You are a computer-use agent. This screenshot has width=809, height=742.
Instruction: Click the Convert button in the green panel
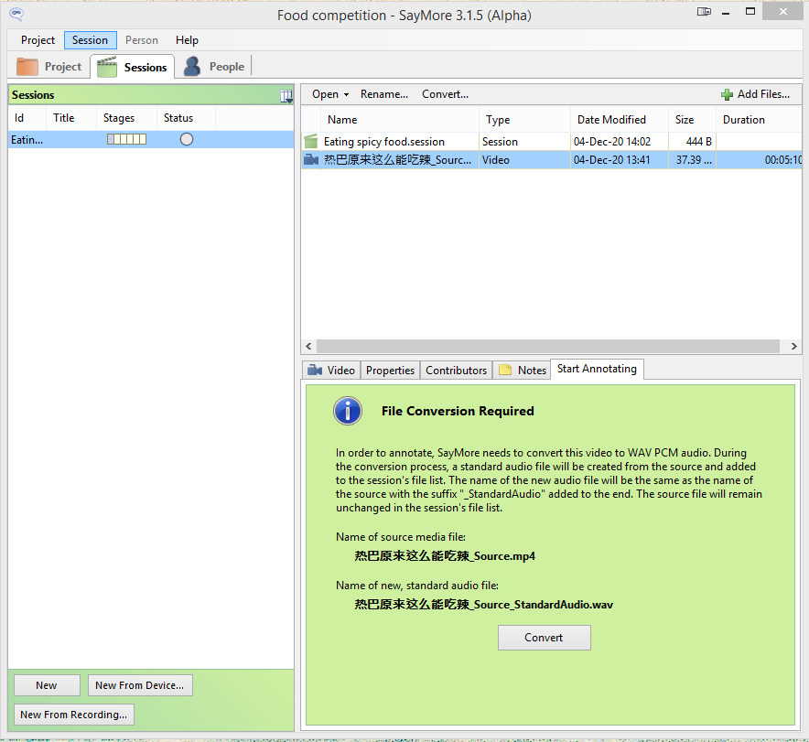545,638
